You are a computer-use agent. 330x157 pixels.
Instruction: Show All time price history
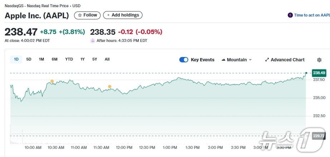tap(107, 60)
